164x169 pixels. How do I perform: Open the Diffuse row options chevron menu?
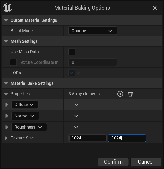(76, 105)
